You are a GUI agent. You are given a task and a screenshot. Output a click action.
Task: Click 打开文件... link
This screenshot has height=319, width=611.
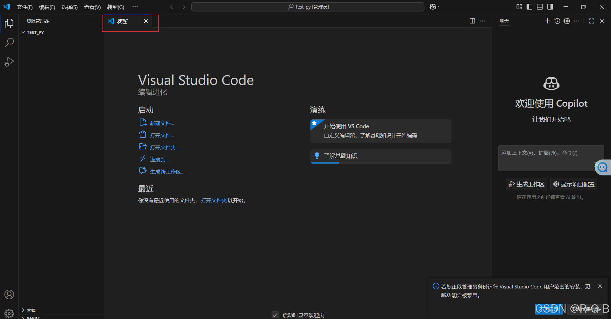pos(162,135)
